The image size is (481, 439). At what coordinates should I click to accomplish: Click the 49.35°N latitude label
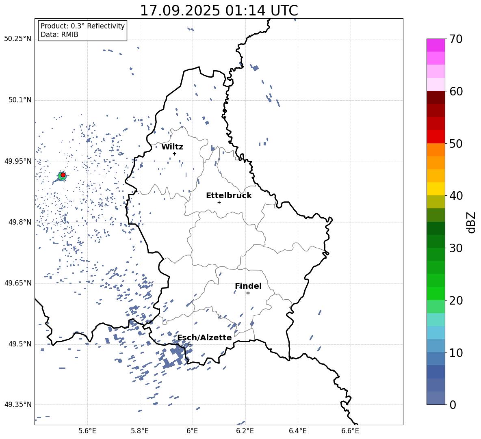18,404
